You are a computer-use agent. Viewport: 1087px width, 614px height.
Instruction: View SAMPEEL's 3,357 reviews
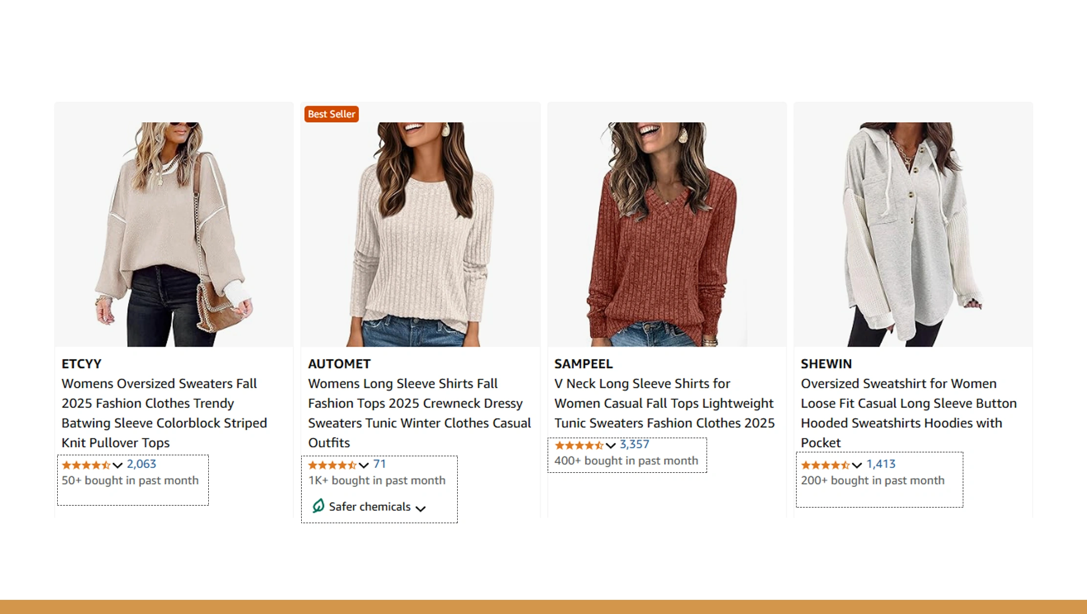pyautogui.click(x=635, y=445)
